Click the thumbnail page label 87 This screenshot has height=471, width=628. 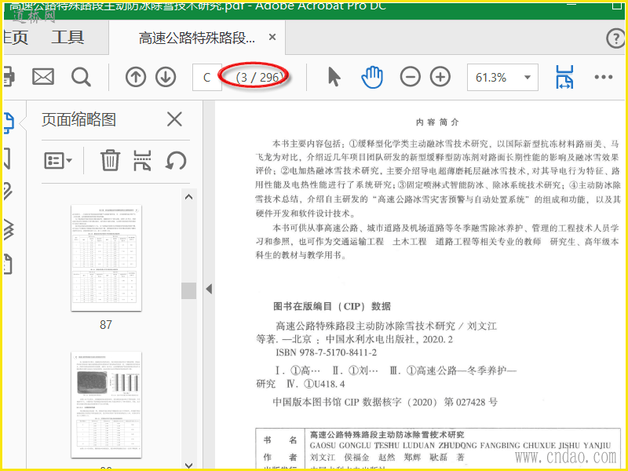point(106,324)
